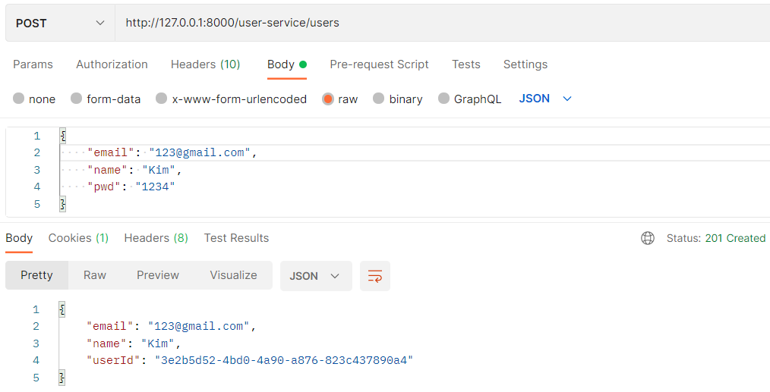
Task: Select the Pretty response view
Action: [x=37, y=275]
